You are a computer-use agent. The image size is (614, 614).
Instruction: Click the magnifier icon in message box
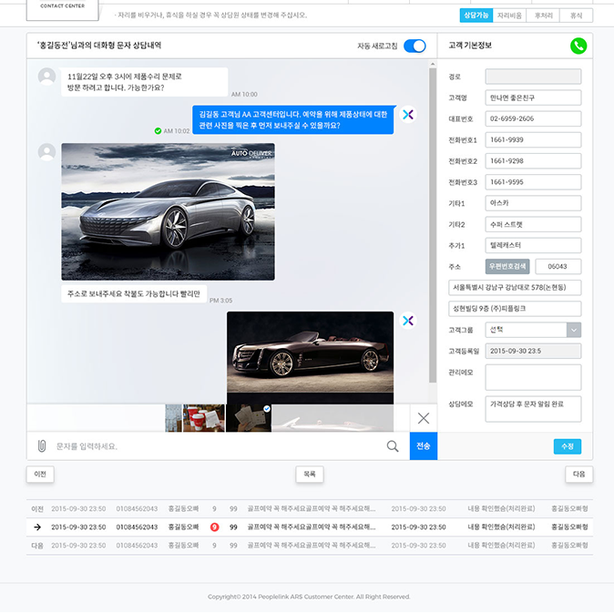coord(393,446)
